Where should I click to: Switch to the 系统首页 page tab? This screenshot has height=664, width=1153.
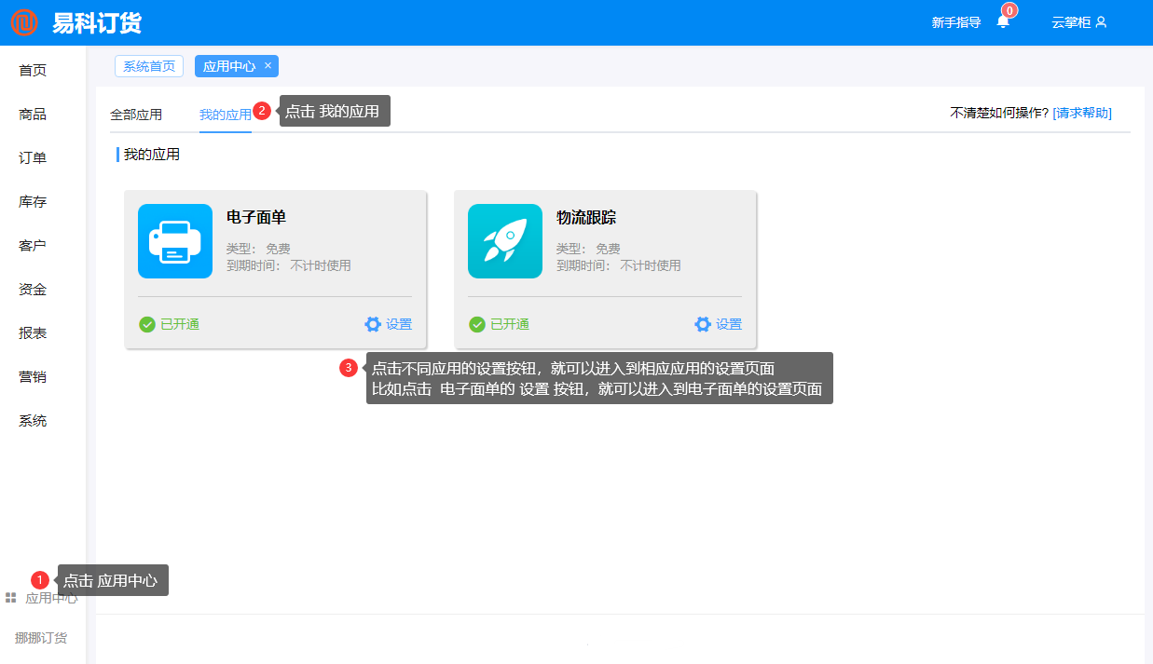tap(149, 66)
